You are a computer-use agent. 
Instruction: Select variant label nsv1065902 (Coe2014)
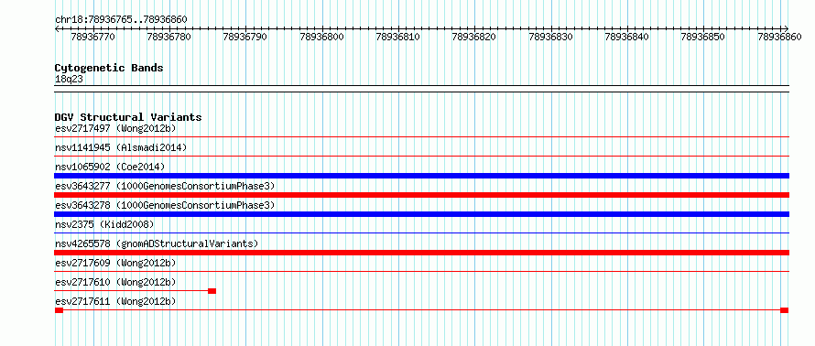click(x=110, y=167)
